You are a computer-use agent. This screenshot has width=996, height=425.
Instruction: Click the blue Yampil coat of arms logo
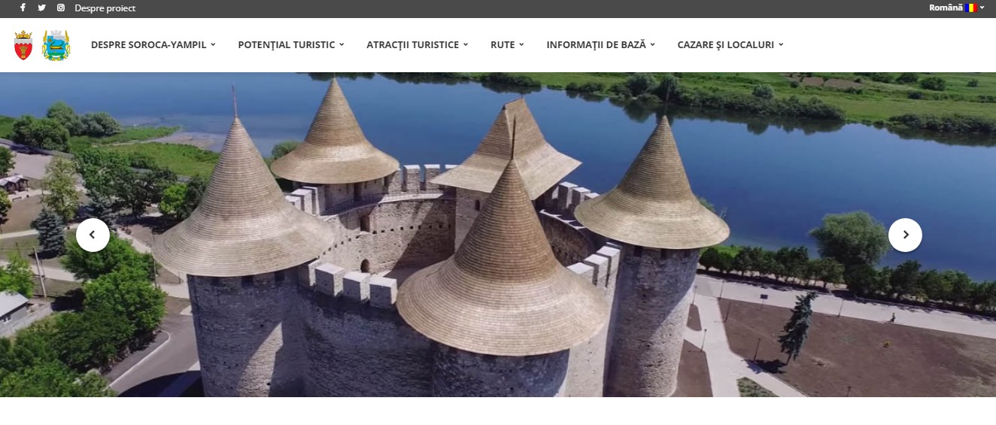tap(56, 45)
